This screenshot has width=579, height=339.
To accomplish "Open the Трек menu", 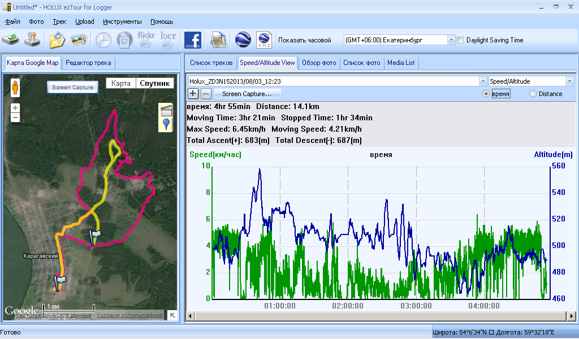I will coord(59,21).
